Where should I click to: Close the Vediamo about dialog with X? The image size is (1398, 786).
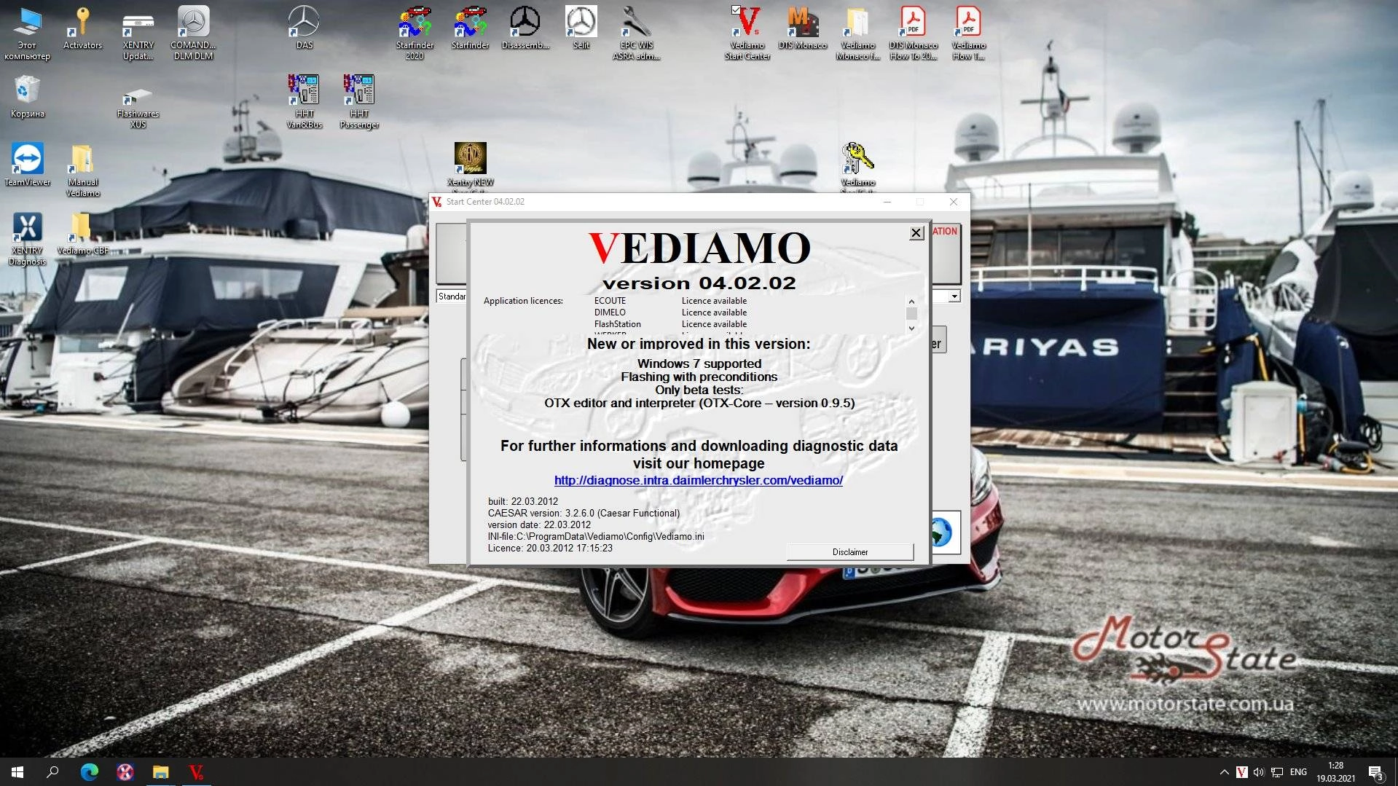[x=916, y=233]
